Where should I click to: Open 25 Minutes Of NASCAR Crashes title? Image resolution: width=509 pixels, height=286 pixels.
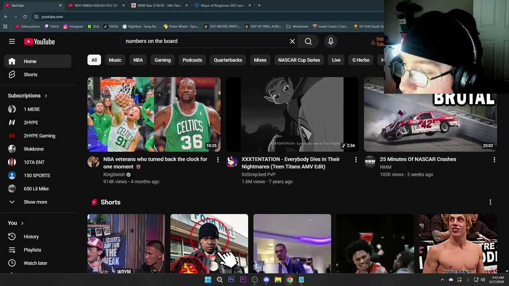(x=418, y=159)
